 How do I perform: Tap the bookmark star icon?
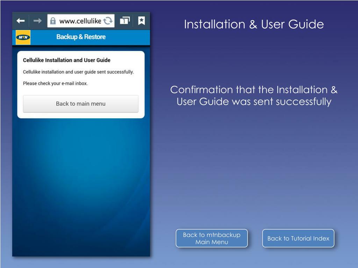click(x=142, y=21)
